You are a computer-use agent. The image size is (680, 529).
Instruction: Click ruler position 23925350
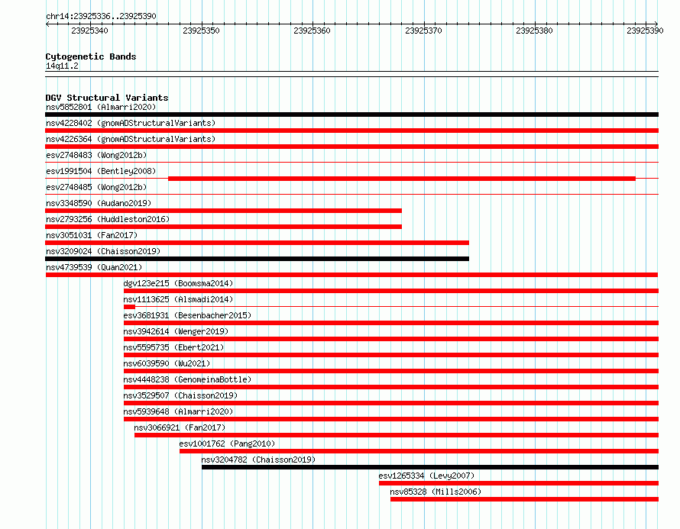coord(201,31)
